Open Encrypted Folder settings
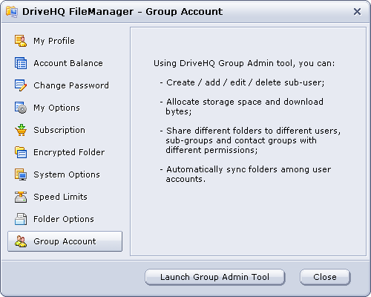Image resolution: width=371 pixels, height=297 pixels. click(x=69, y=152)
